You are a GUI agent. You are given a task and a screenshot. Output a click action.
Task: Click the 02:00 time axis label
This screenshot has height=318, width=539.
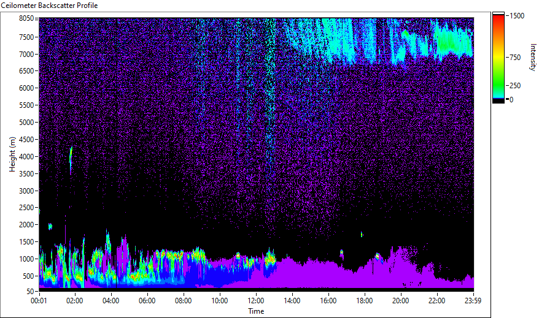pyautogui.click(x=75, y=301)
